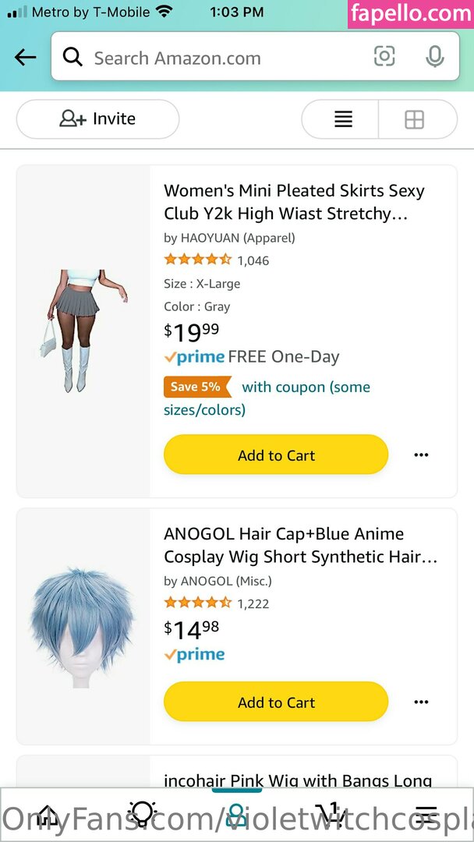
Task: Open ANOGOL Blue Anime Cosplay Wig title
Action: (301, 545)
